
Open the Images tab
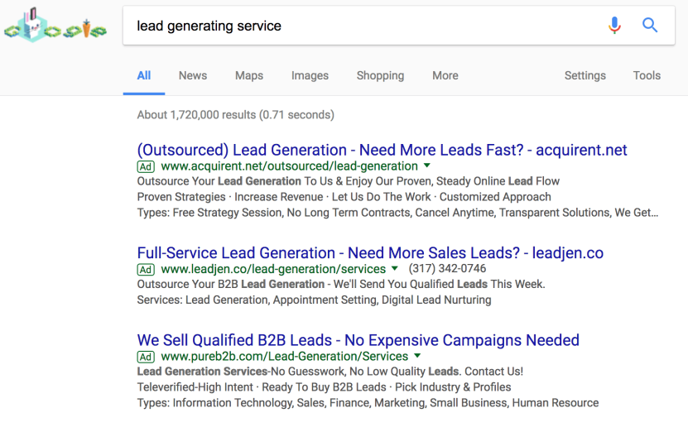click(x=310, y=75)
